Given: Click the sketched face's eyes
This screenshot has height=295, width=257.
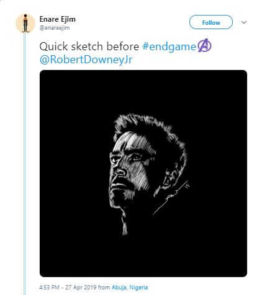Looking at the screenshot, I should point(126,158).
